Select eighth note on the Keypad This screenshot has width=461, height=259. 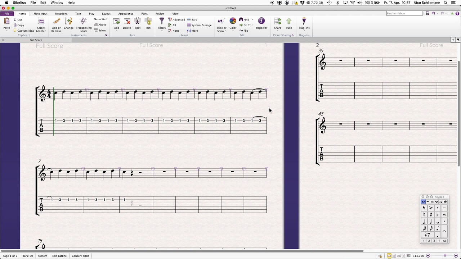(x=438, y=228)
